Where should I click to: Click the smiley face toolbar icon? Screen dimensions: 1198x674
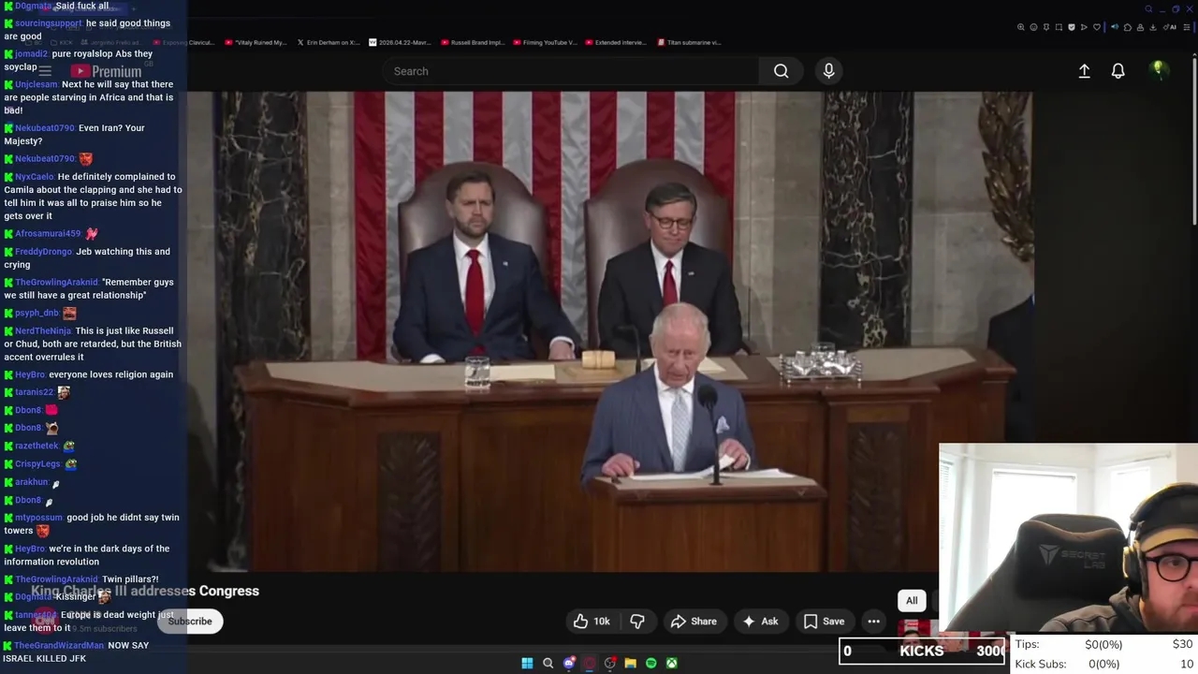1033,27
